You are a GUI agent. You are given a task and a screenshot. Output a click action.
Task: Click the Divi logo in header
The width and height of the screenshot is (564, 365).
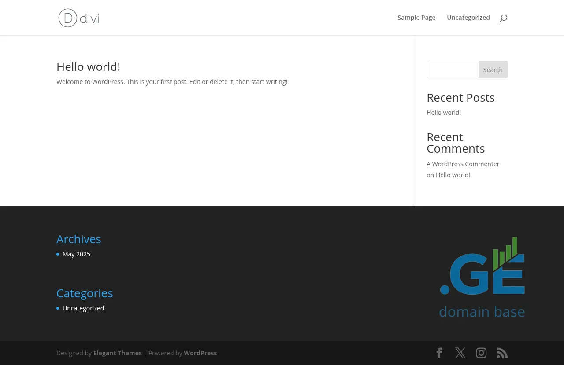tap(79, 18)
